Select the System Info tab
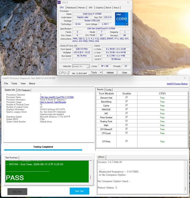Viewport: 190px width, 198px height. 10,90
